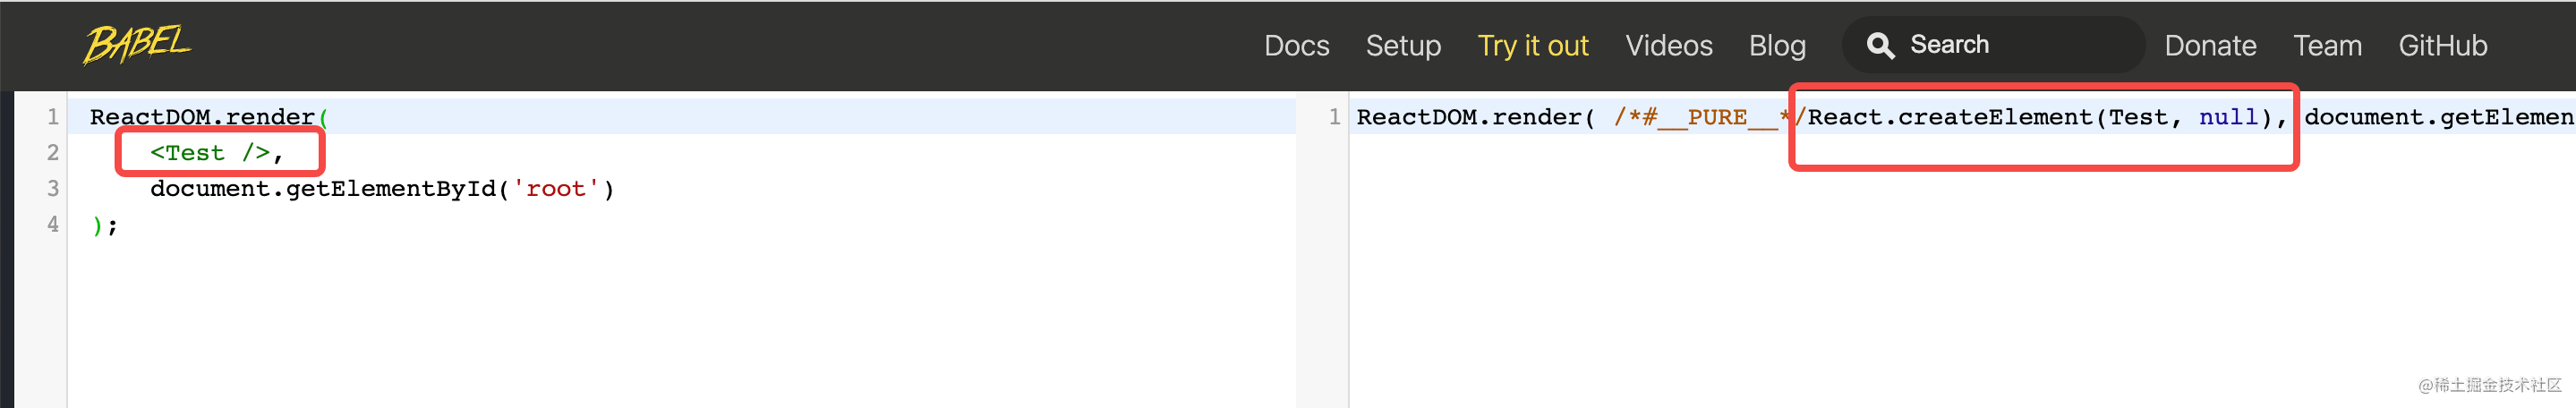This screenshot has width=2576, height=408.
Task: Click line number 4 in the input gutter
Action: (52, 225)
